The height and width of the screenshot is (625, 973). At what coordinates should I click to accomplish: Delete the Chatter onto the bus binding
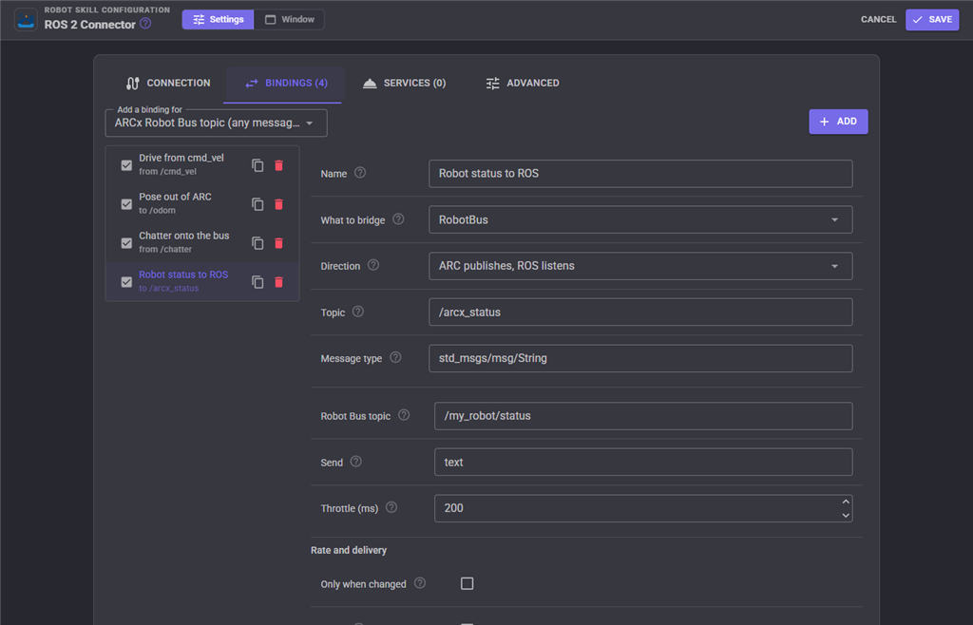point(278,243)
